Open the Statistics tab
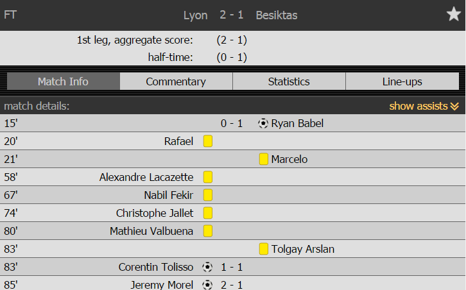Image resolution: width=466 pixels, height=290 pixels. pos(289,81)
